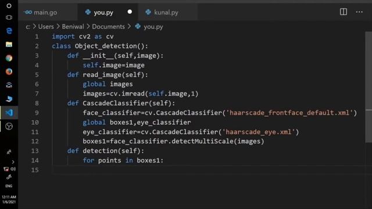Screen dimensions: 372x209
Task: Click 'haarscade_eye.xml' string
Action: (x=258, y=132)
